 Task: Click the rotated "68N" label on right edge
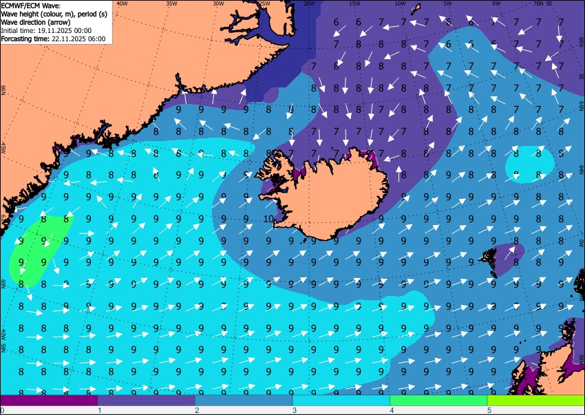coord(581,41)
